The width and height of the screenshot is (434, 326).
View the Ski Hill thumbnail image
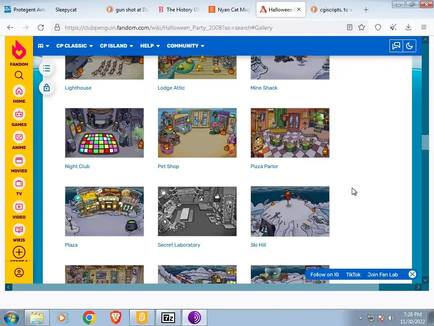pyautogui.click(x=290, y=211)
